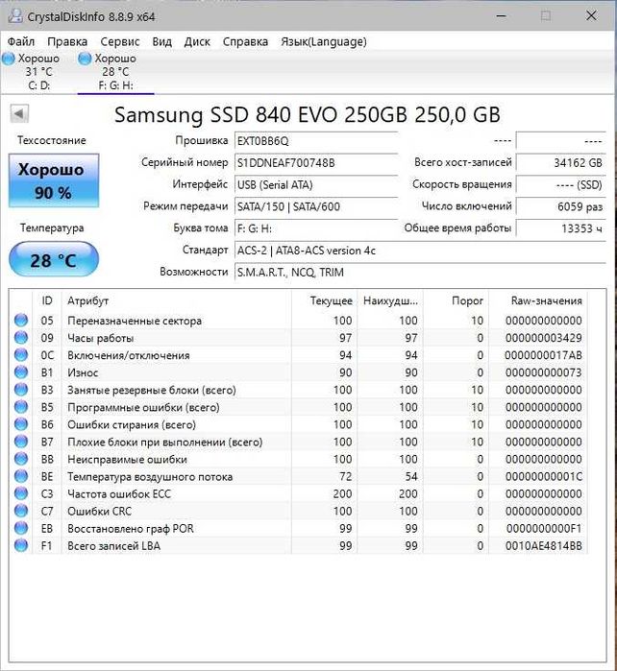Click the Samsung SSD 840 EVO 250GB title
Image resolution: width=617 pixels, height=671 pixels.
click(308, 114)
